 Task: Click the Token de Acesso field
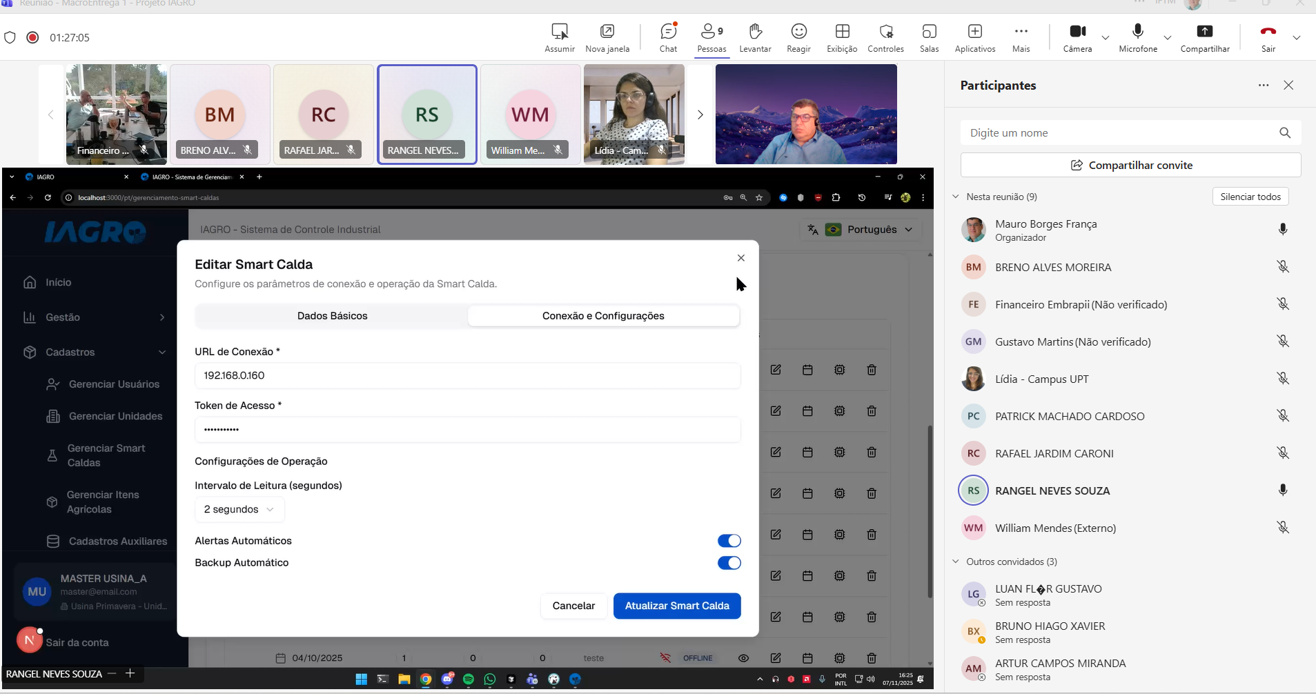click(x=468, y=429)
